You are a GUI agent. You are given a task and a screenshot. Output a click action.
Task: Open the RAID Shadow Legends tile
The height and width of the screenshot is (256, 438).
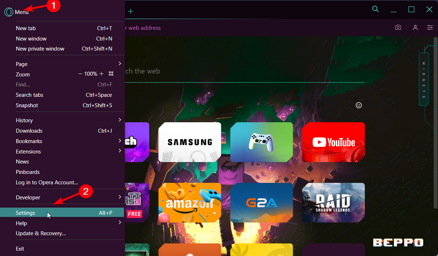[333, 203]
